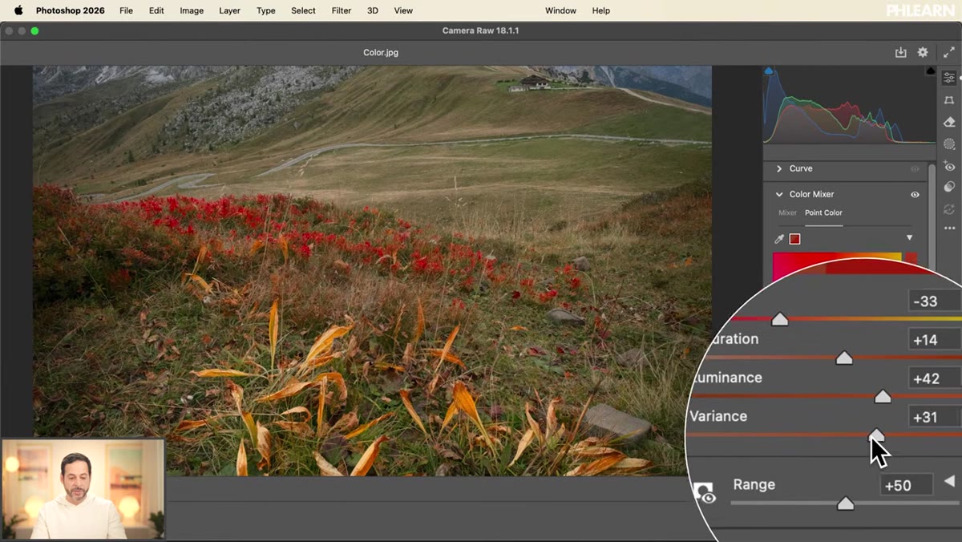Screen dimensions: 962x542
Task: Select the Remove eraser tool icon
Action: [x=949, y=122]
